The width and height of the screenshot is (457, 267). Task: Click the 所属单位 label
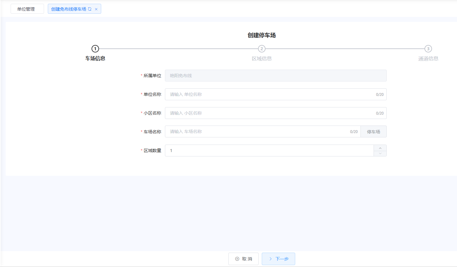[x=152, y=76]
